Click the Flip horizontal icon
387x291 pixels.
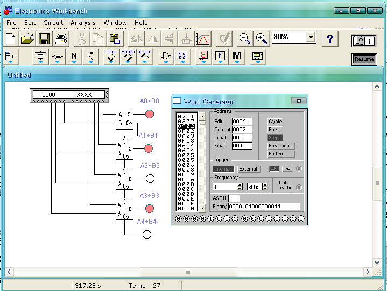tap(153, 39)
